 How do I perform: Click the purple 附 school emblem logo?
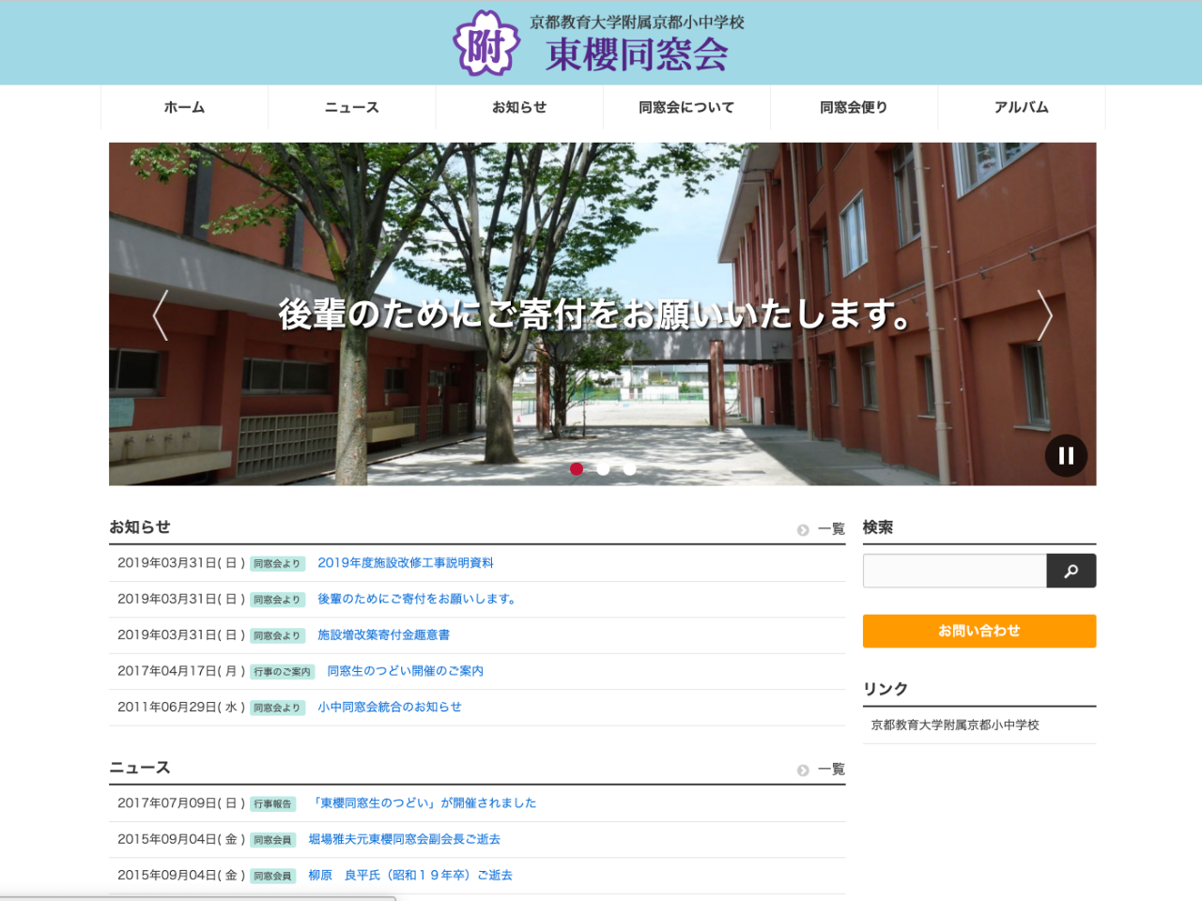click(485, 44)
